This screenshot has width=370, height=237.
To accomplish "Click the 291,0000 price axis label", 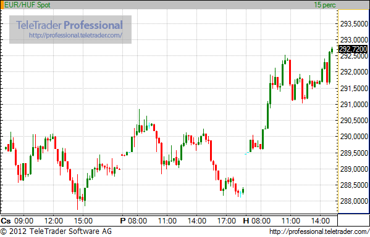I will [x=354, y=105].
